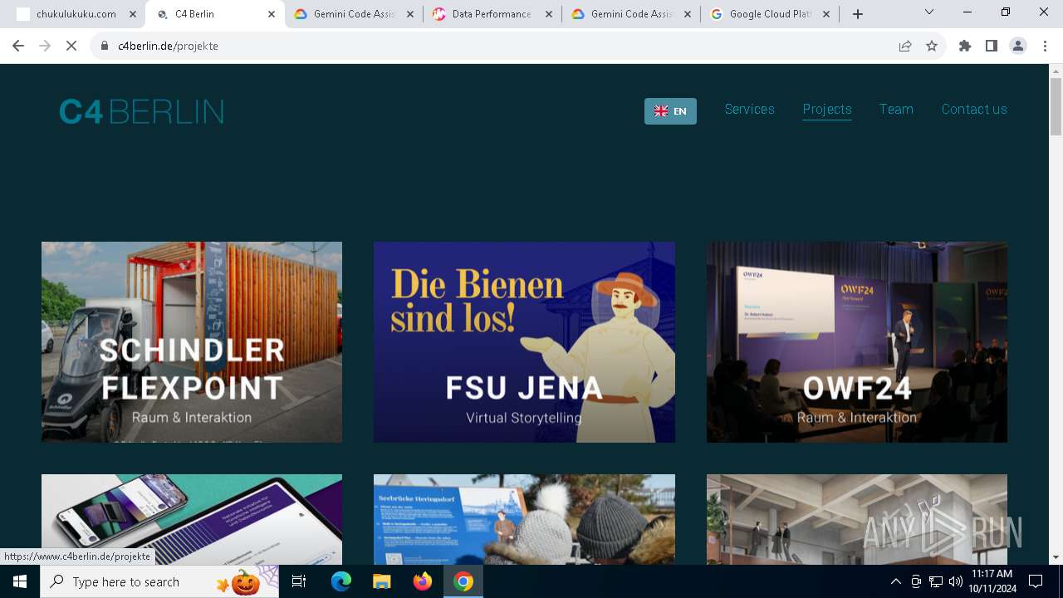Open the Seebrücke Heringsdorf info board tile

pyautogui.click(x=524, y=519)
